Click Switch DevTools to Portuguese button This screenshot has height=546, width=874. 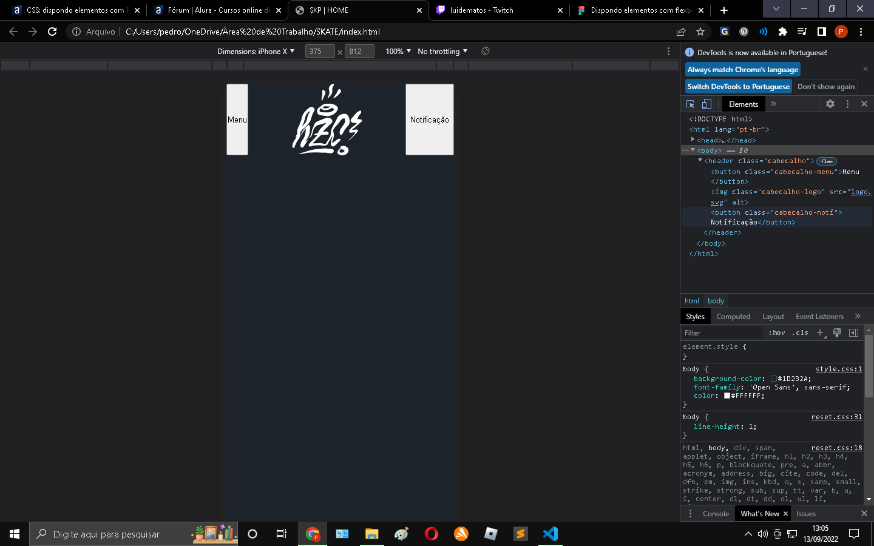click(739, 86)
